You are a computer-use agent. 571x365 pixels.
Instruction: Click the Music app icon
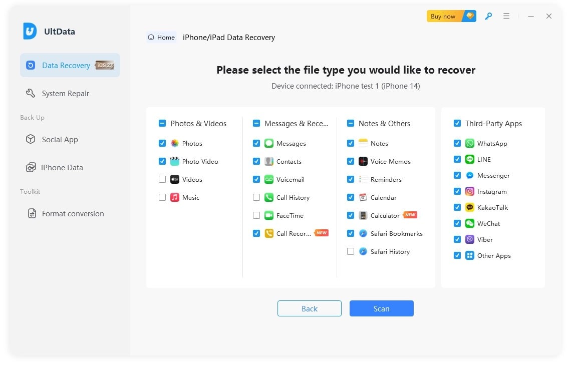tap(175, 197)
